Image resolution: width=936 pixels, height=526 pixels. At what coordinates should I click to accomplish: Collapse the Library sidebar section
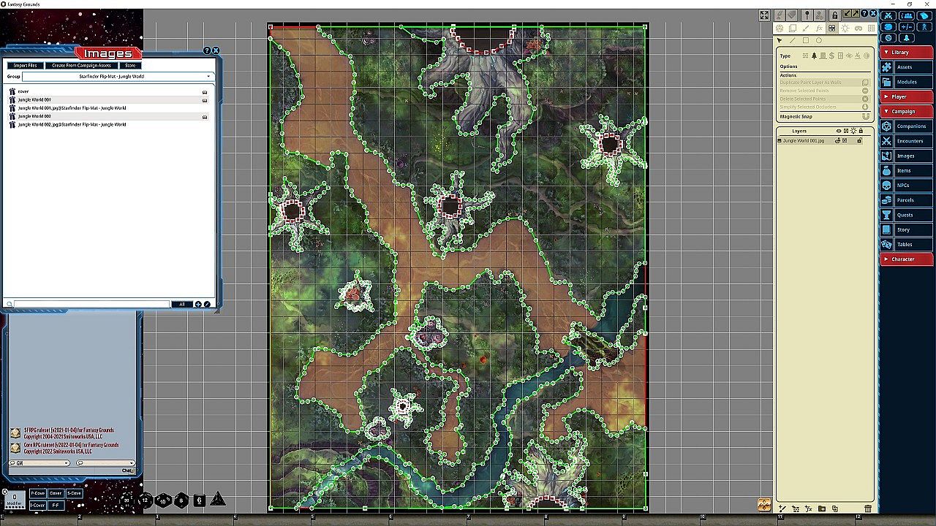tap(907, 52)
